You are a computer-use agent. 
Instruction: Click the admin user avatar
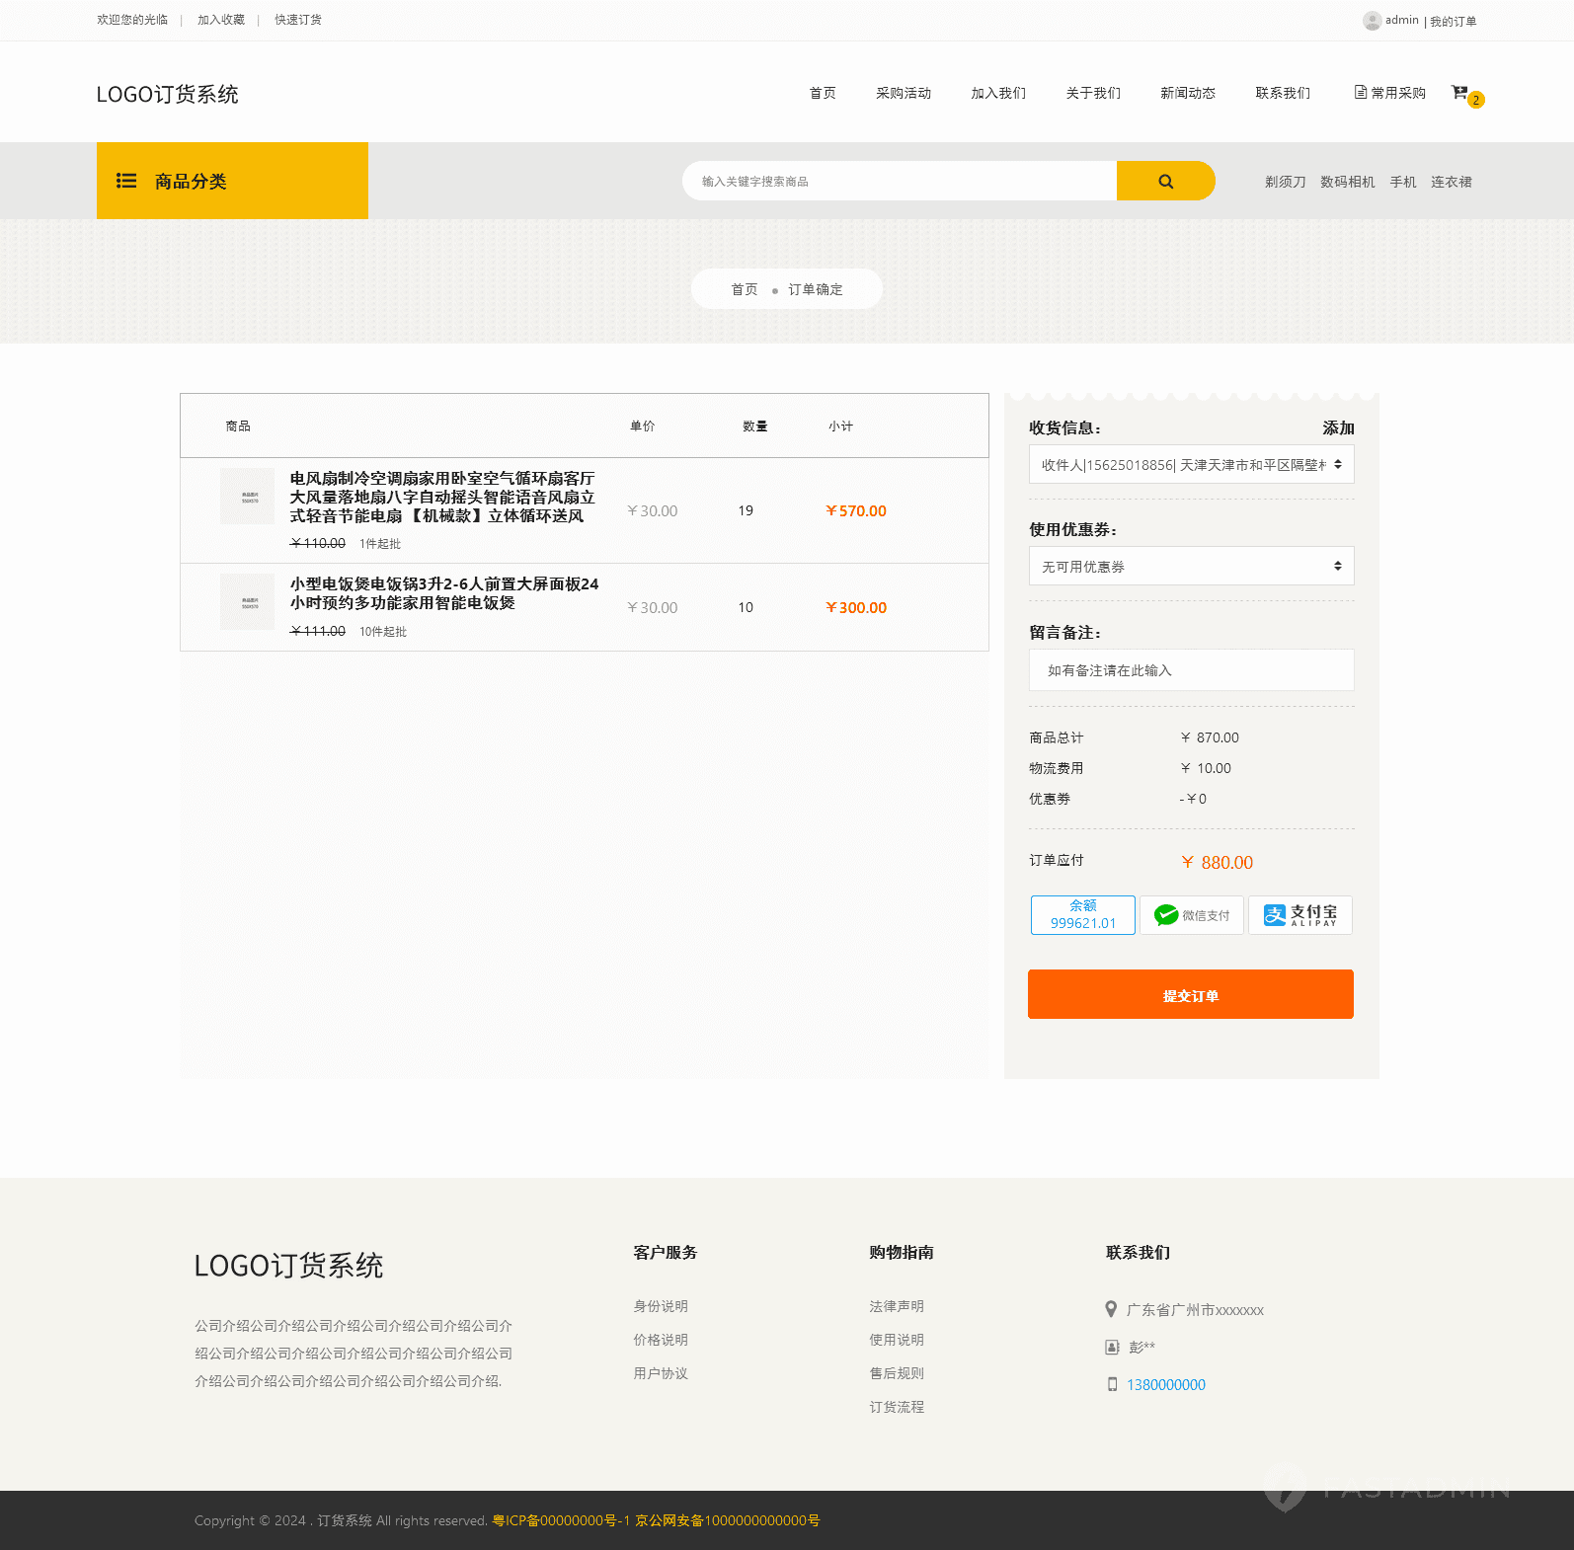[x=1372, y=21]
